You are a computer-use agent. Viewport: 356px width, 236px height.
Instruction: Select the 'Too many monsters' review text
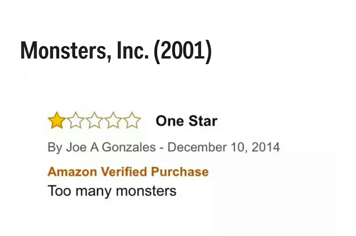(x=112, y=191)
